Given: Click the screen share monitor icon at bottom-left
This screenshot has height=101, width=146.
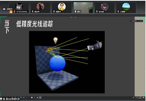Looking at the screenshot, I should (1, 99).
